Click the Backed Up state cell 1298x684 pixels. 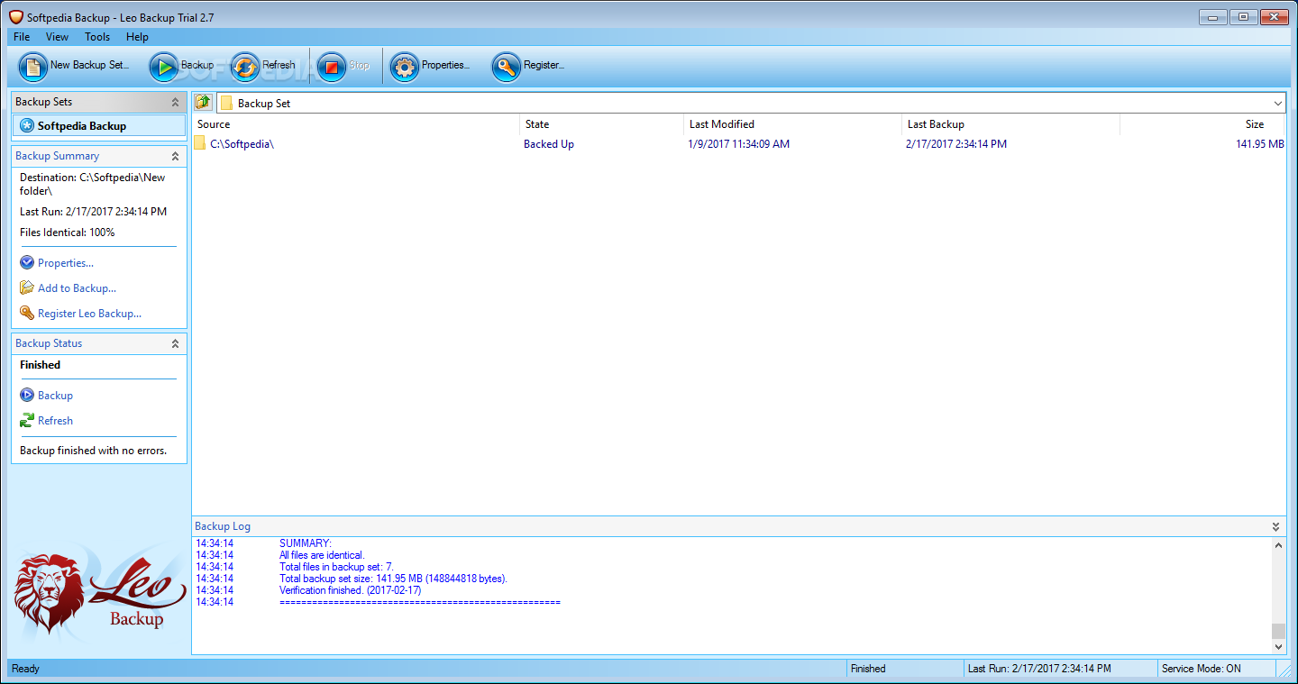pyautogui.click(x=549, y=144)
